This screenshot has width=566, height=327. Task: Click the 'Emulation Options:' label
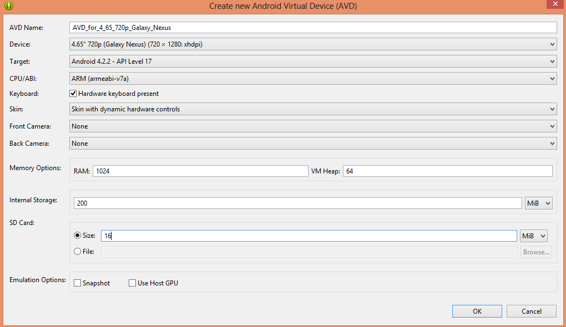pyautogui.click(x=38, y=280)
